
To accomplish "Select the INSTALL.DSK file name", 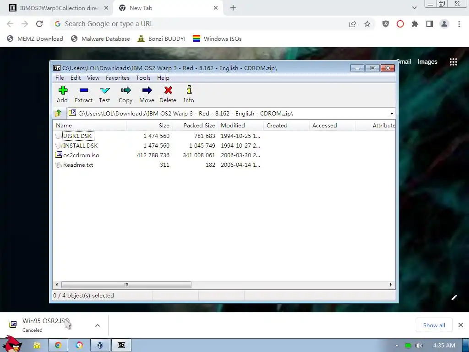I will (81, 145).
